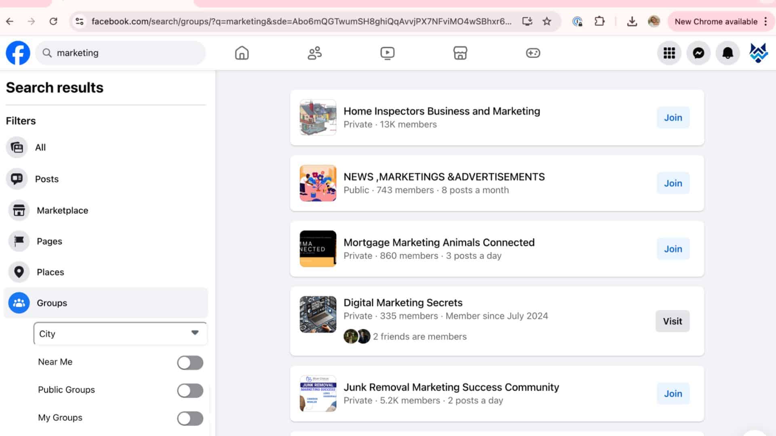Reload the page with browser refresh icon
The image size is (776, 436).
[x=53, y=21]
